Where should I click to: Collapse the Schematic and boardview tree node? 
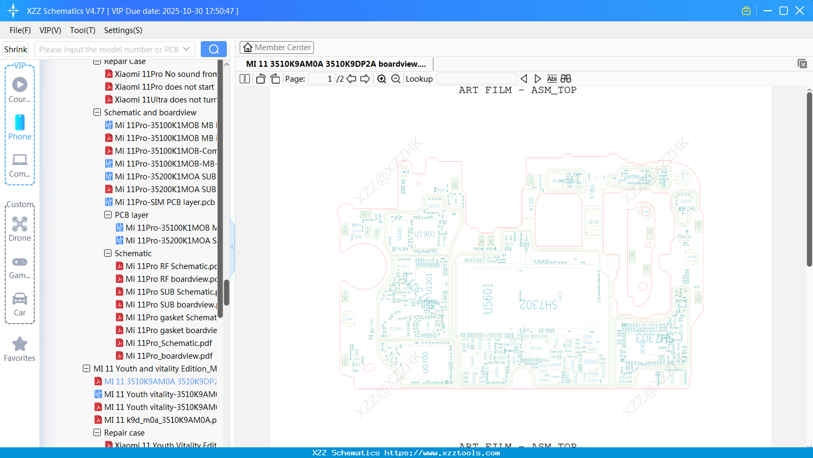tap(97, 112)
